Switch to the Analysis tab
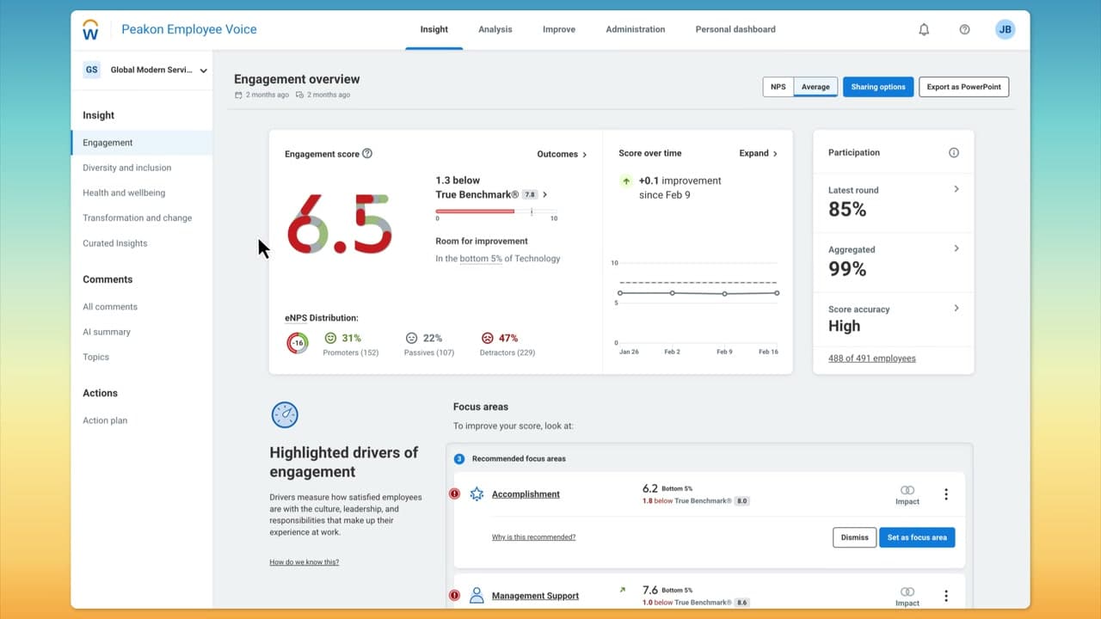 click(495, 29)
